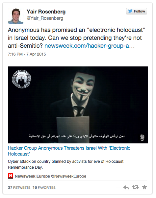Open the Yair Rosenberg display name
The width and height of the screenshot is (156, 198).
tap(46, 12)
